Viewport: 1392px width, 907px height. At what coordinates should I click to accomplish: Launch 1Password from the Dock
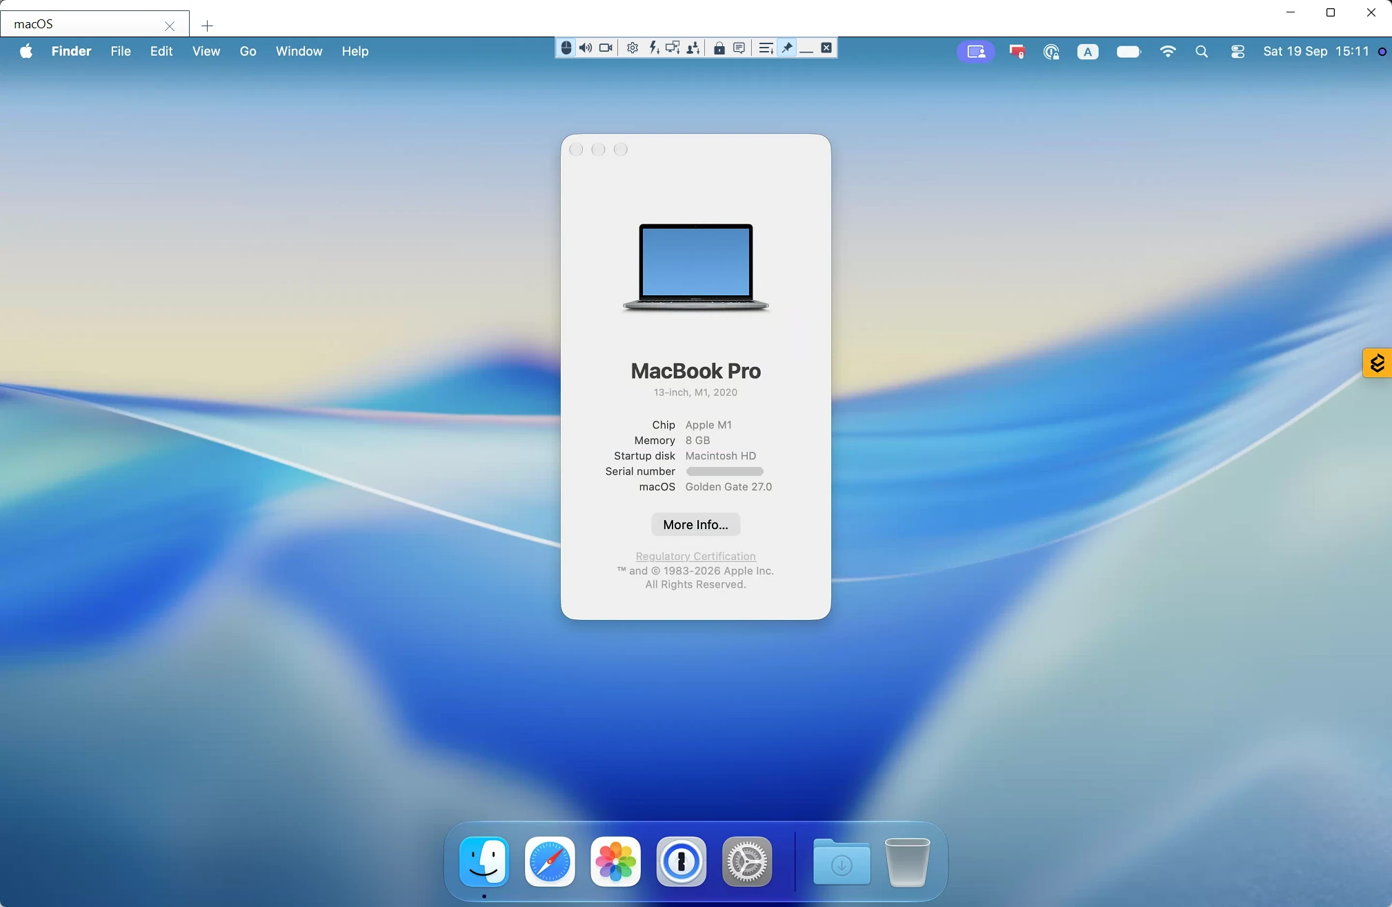(681, 861)
